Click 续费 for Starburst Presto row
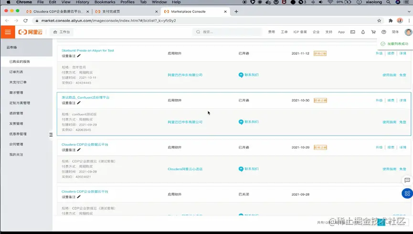This screenshot has width=413, height=234. click(x=391, y=53)
